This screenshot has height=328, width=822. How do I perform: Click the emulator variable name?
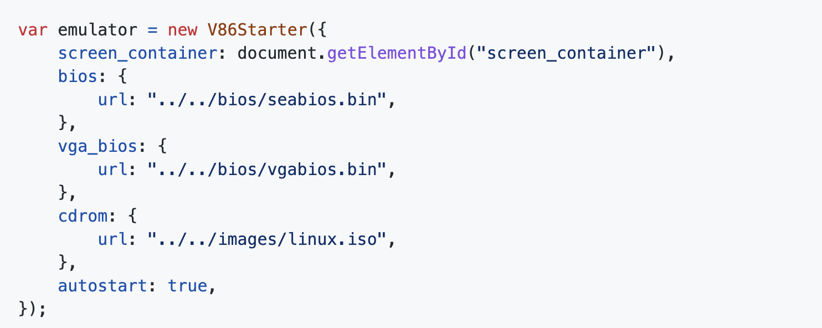tap(90, 30)
